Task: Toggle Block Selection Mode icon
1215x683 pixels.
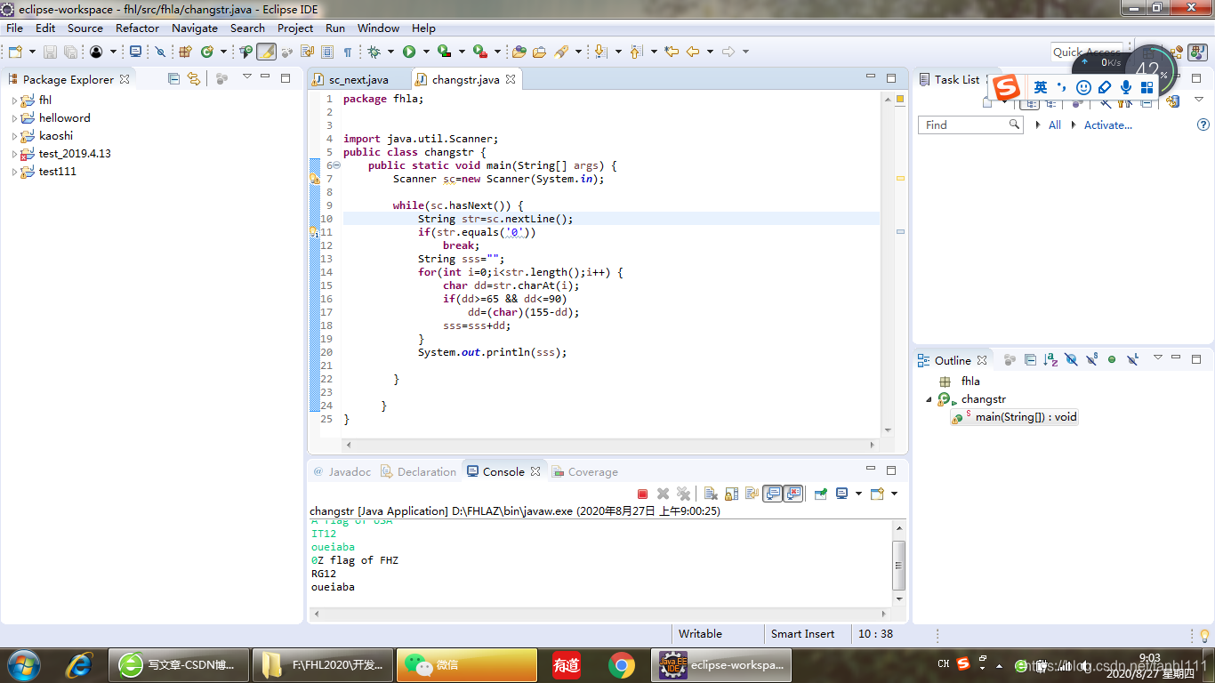Action: pos(326,52)
